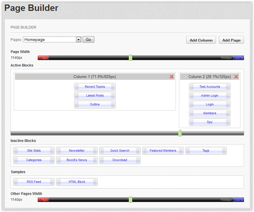Click the blue 100% marker on Page Width
This screenshot has height=212, width=254.
(238, 58)
